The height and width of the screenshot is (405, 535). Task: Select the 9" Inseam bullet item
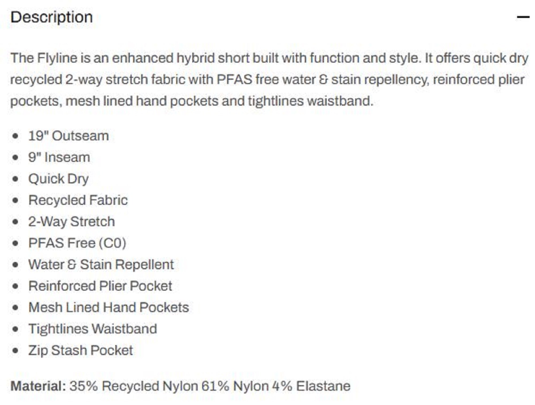point(59,157)
